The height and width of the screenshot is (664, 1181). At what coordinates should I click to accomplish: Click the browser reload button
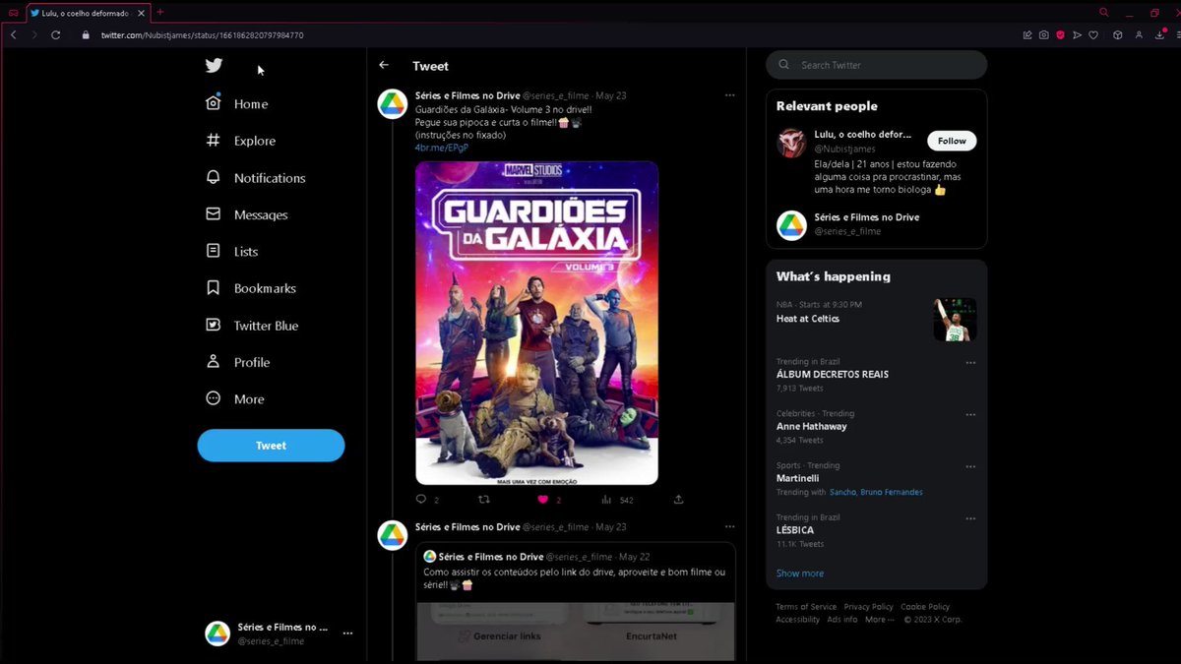pyautogui.click(x=56, y=34)
